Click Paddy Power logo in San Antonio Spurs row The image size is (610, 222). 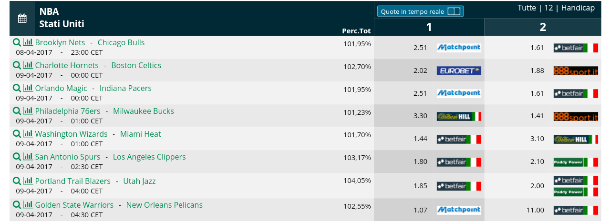coord(576,162)
